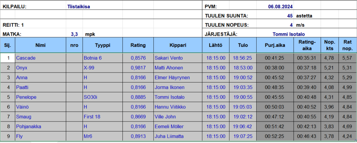Select Smaug's sailing time 00:47:12

tap(275, 117)
